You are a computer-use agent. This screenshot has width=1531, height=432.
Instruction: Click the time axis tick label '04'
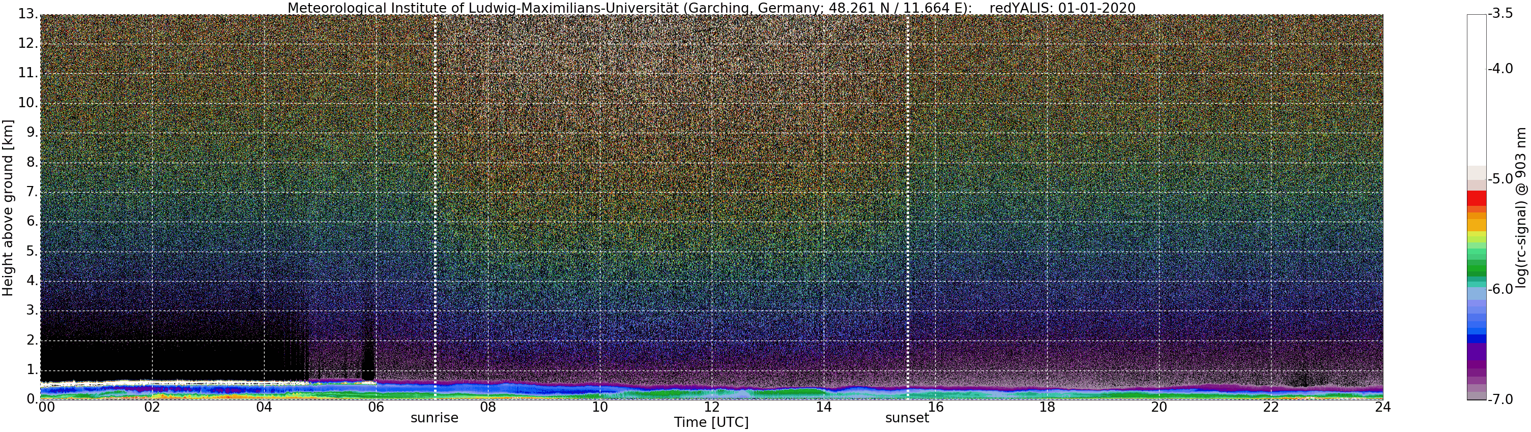coord(264,407)
